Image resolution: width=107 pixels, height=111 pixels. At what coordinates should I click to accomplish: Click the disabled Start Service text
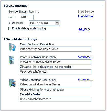click(86, 12)
